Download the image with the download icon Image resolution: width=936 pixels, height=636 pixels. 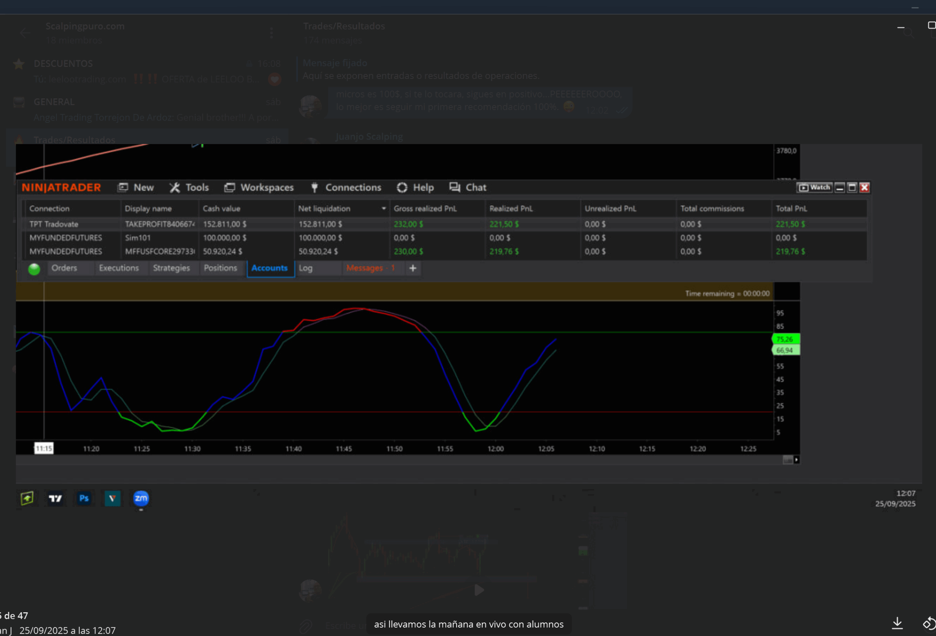[x=897, y=623]
